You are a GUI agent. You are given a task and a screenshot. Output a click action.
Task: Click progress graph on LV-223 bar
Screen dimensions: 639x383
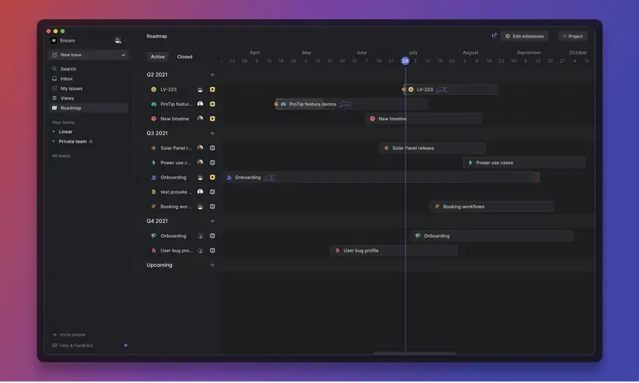click(x=442, y=89)
